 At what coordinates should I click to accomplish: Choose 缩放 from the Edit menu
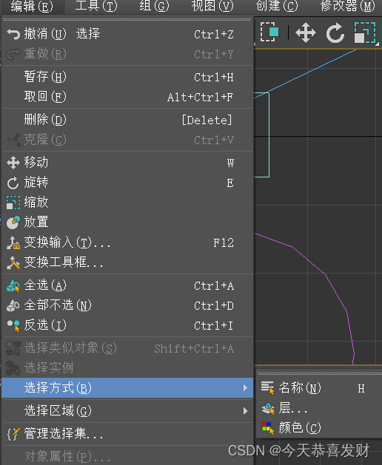point(127,203)
